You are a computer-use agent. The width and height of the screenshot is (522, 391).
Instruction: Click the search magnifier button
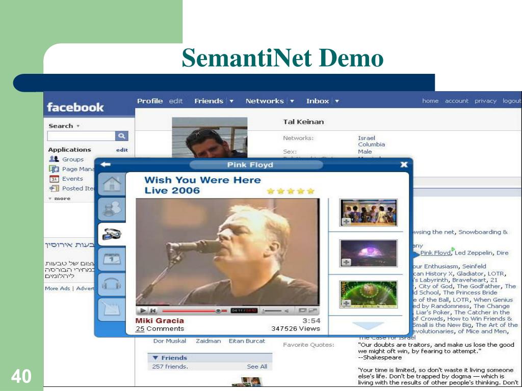(121, 135)
